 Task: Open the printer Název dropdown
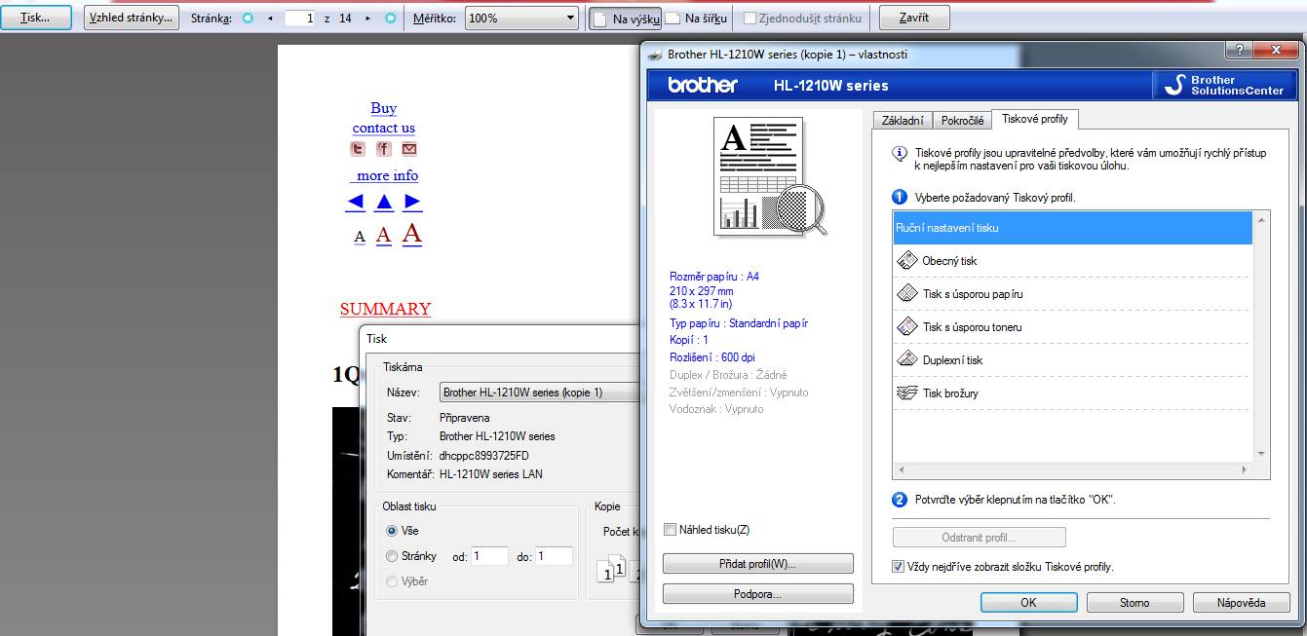tap(539, 392)
